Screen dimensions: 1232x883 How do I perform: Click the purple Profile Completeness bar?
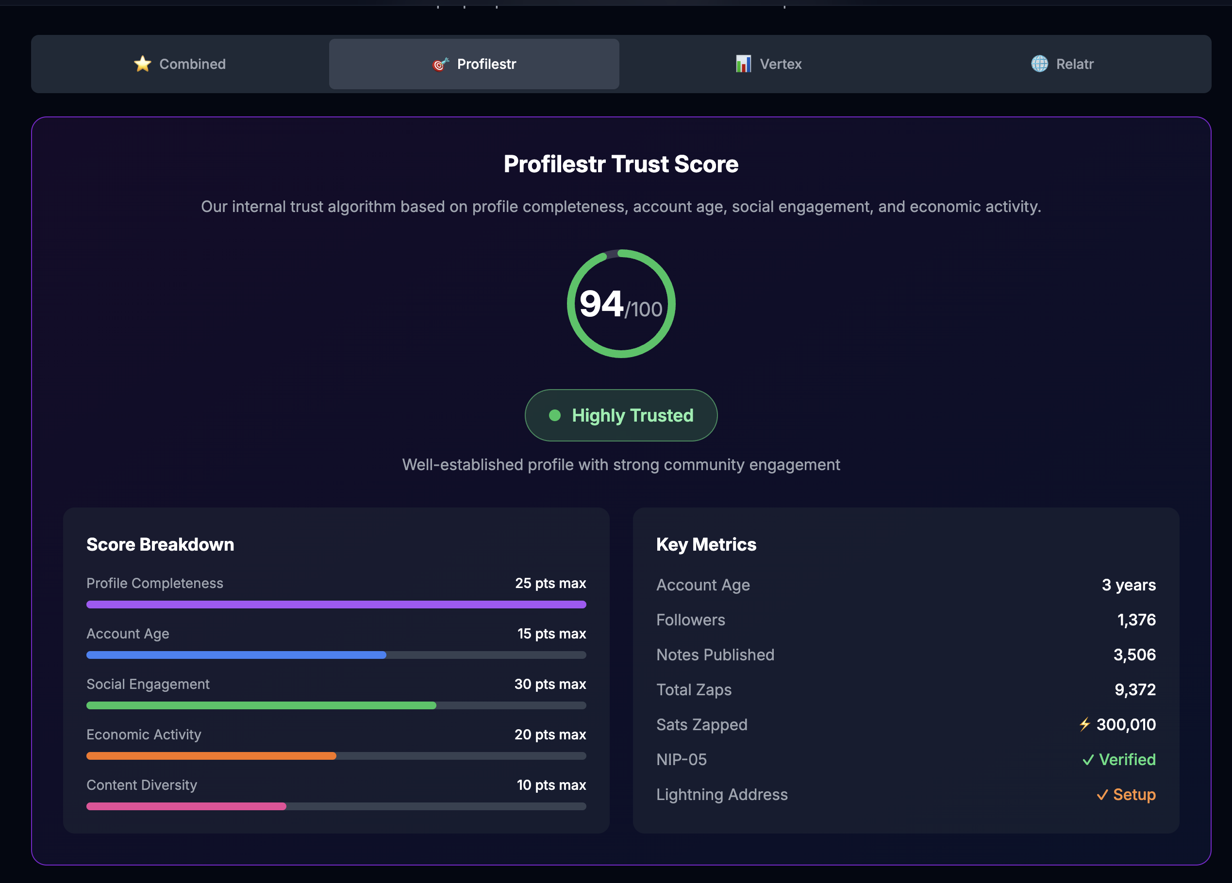coord(336,605)
